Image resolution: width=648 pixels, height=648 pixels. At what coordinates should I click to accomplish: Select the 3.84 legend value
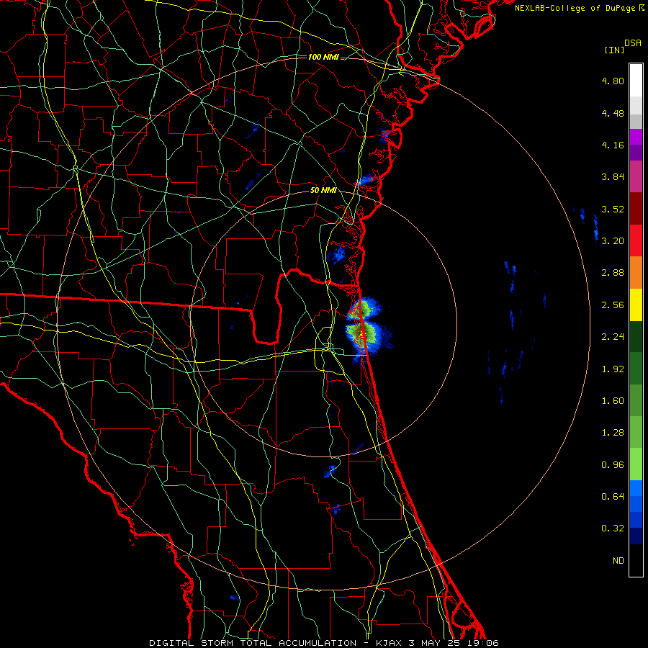pyautogui.click(x=613, y=177)
